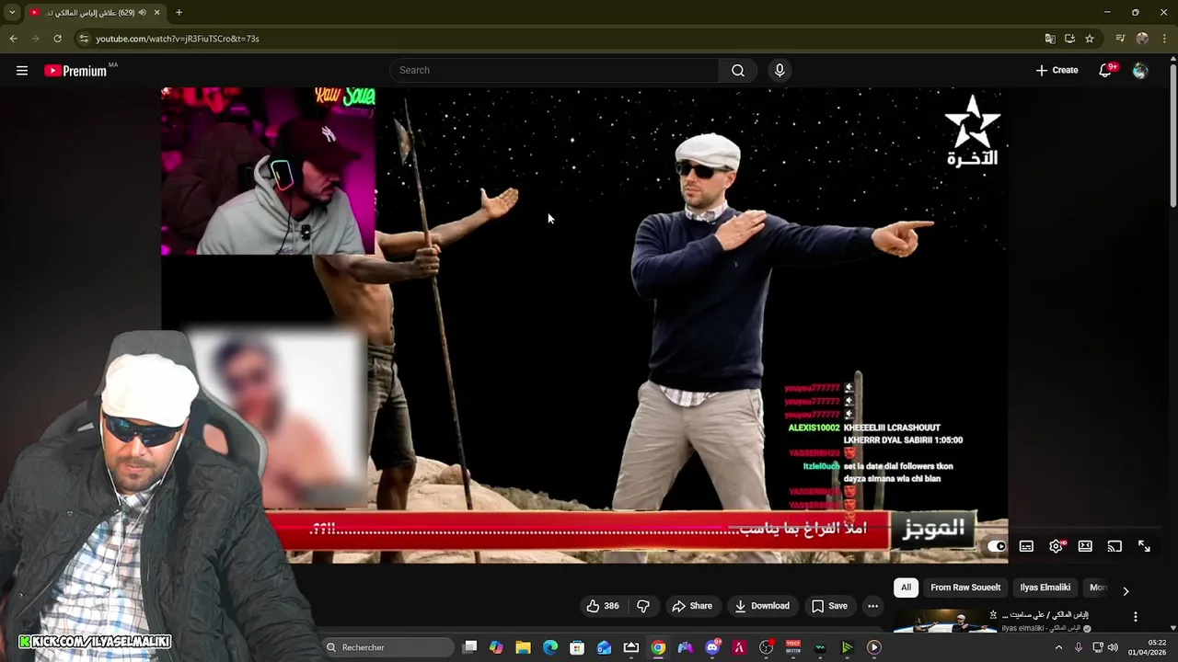Open File Explorer from taskbar
The width and height of the screenshot is (1178, 662).
[523, 647]
